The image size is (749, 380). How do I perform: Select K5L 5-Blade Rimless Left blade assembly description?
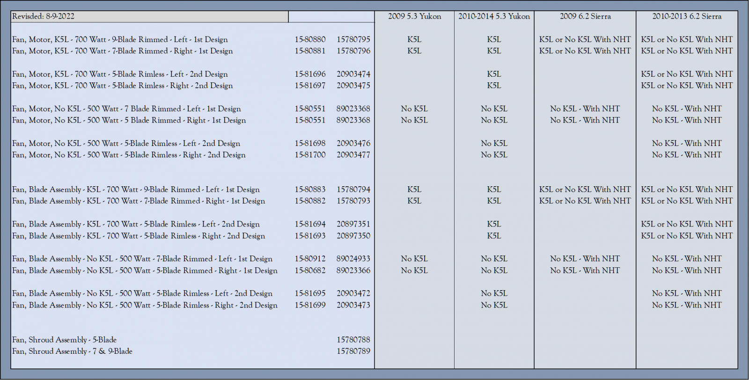[136, 224]
